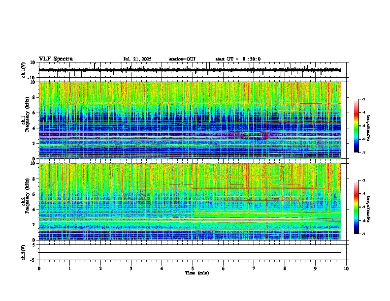390x301 pixels.
Task: Click inside the ch.1 frequency spectrogram
Action: point(190,120)
